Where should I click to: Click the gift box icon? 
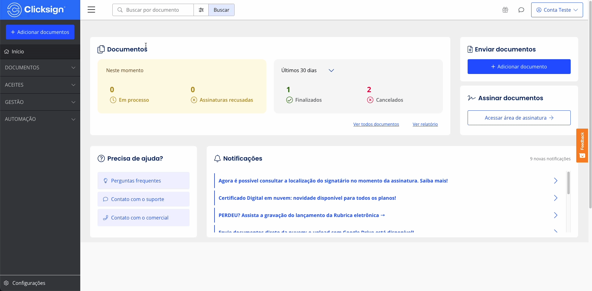click(505, 10)
